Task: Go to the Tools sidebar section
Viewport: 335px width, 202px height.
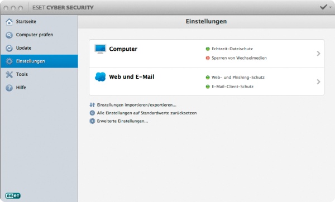Action: pyautogui.click(x=39, y=75)
